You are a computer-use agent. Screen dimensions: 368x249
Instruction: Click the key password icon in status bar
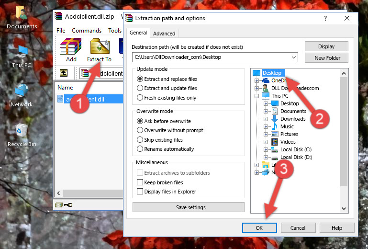pyautogui.click(x=68, y=205)
